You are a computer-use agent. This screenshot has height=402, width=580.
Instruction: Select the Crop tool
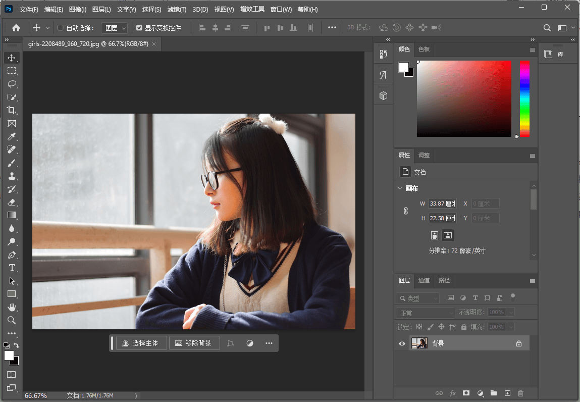pyautogui.click(x=12, y=110)
